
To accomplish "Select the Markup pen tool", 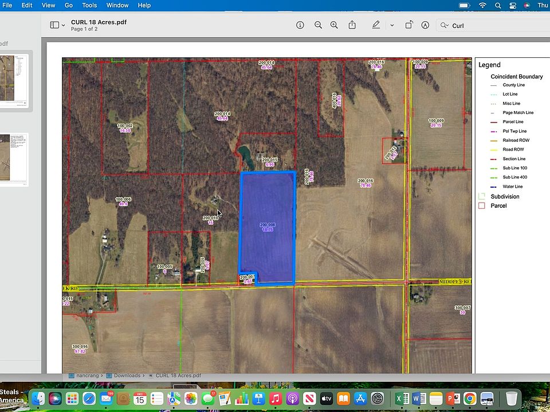I will click(x=376, y=25).
